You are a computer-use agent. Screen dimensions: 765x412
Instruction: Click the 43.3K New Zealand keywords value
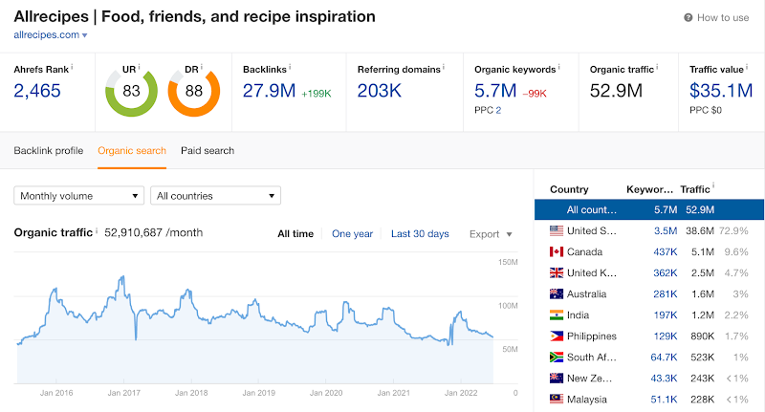pyautogui.click(x=664, y=378)
